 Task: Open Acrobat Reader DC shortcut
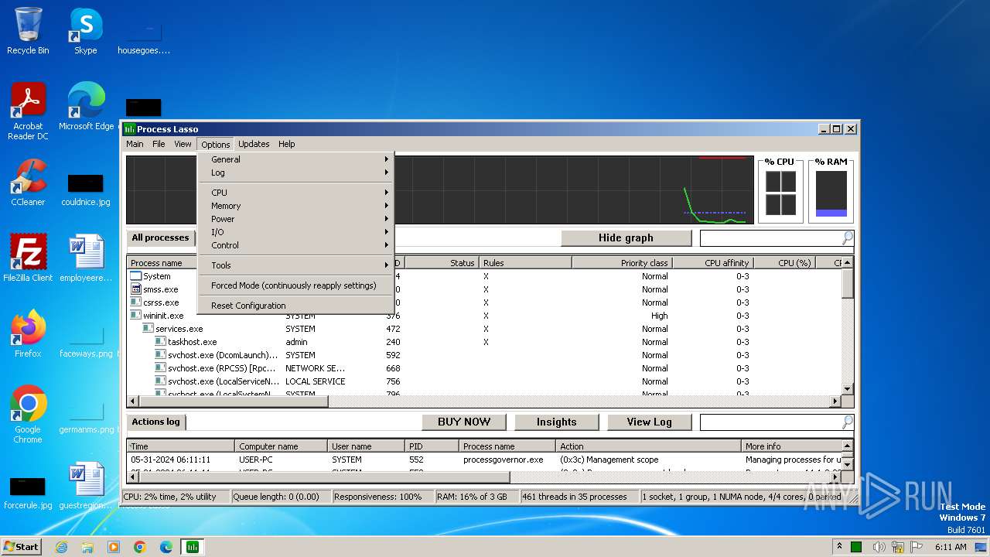point(28,111)
